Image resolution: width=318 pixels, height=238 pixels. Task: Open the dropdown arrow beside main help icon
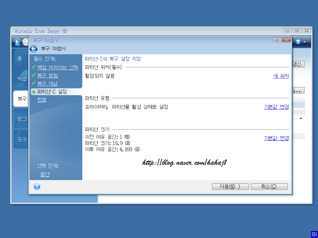tap(305, 42)
